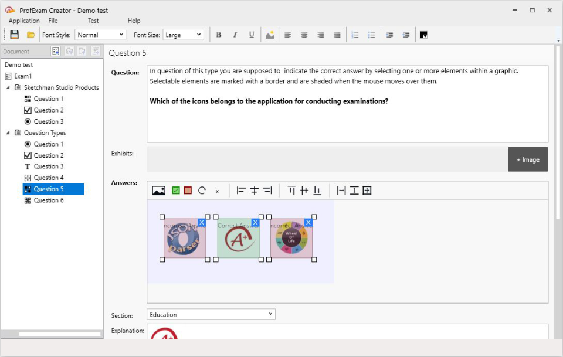Save the demo test document

coord(13,35)
